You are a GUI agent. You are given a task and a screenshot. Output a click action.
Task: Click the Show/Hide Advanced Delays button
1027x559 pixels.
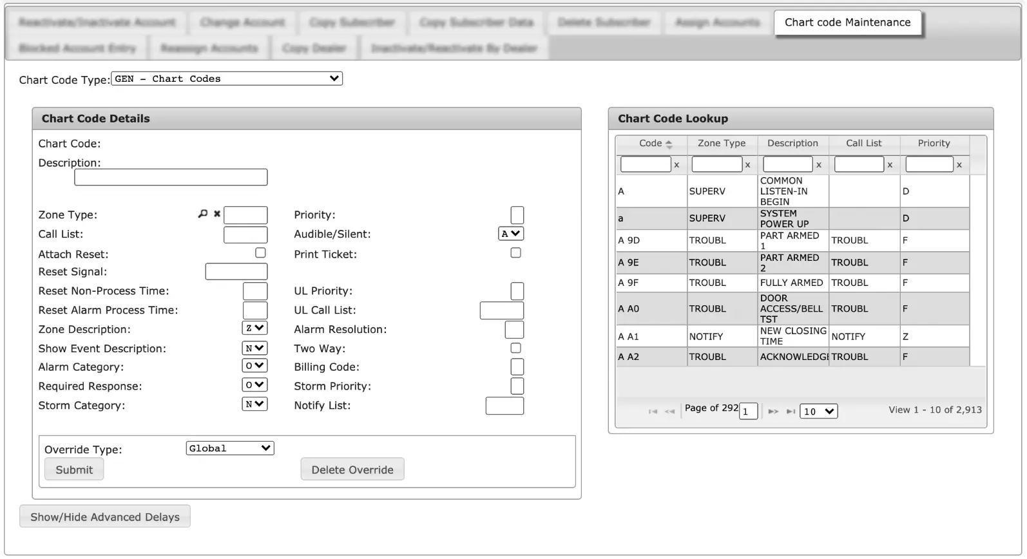click(105, 516)
